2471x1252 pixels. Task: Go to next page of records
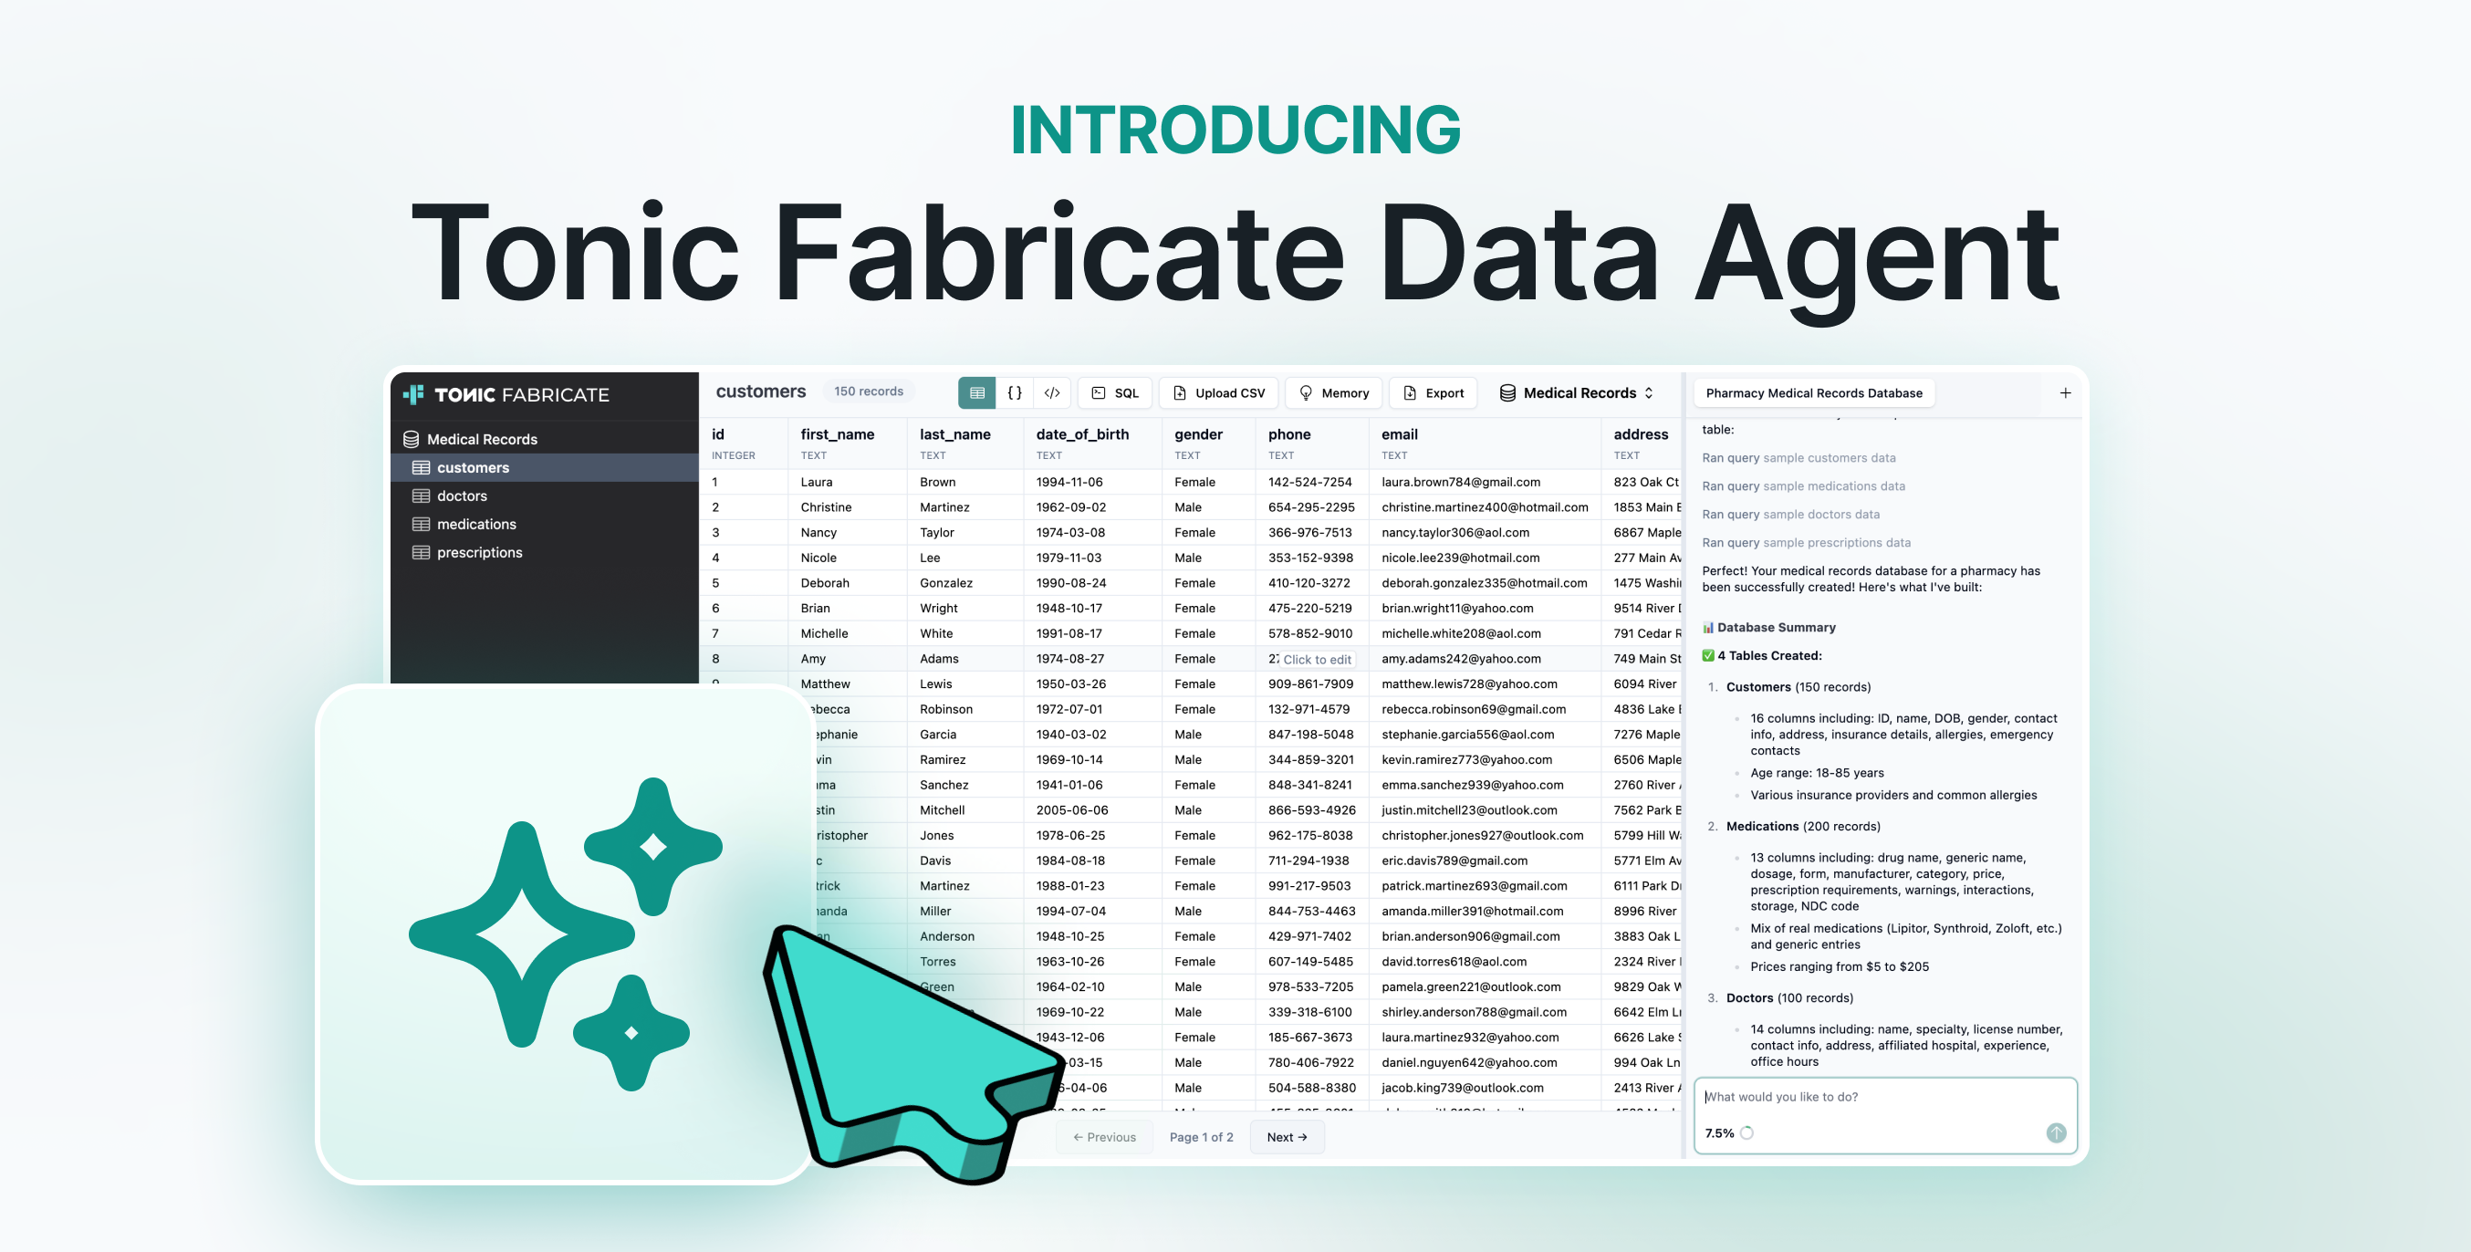click(x=1287, y=1137)
